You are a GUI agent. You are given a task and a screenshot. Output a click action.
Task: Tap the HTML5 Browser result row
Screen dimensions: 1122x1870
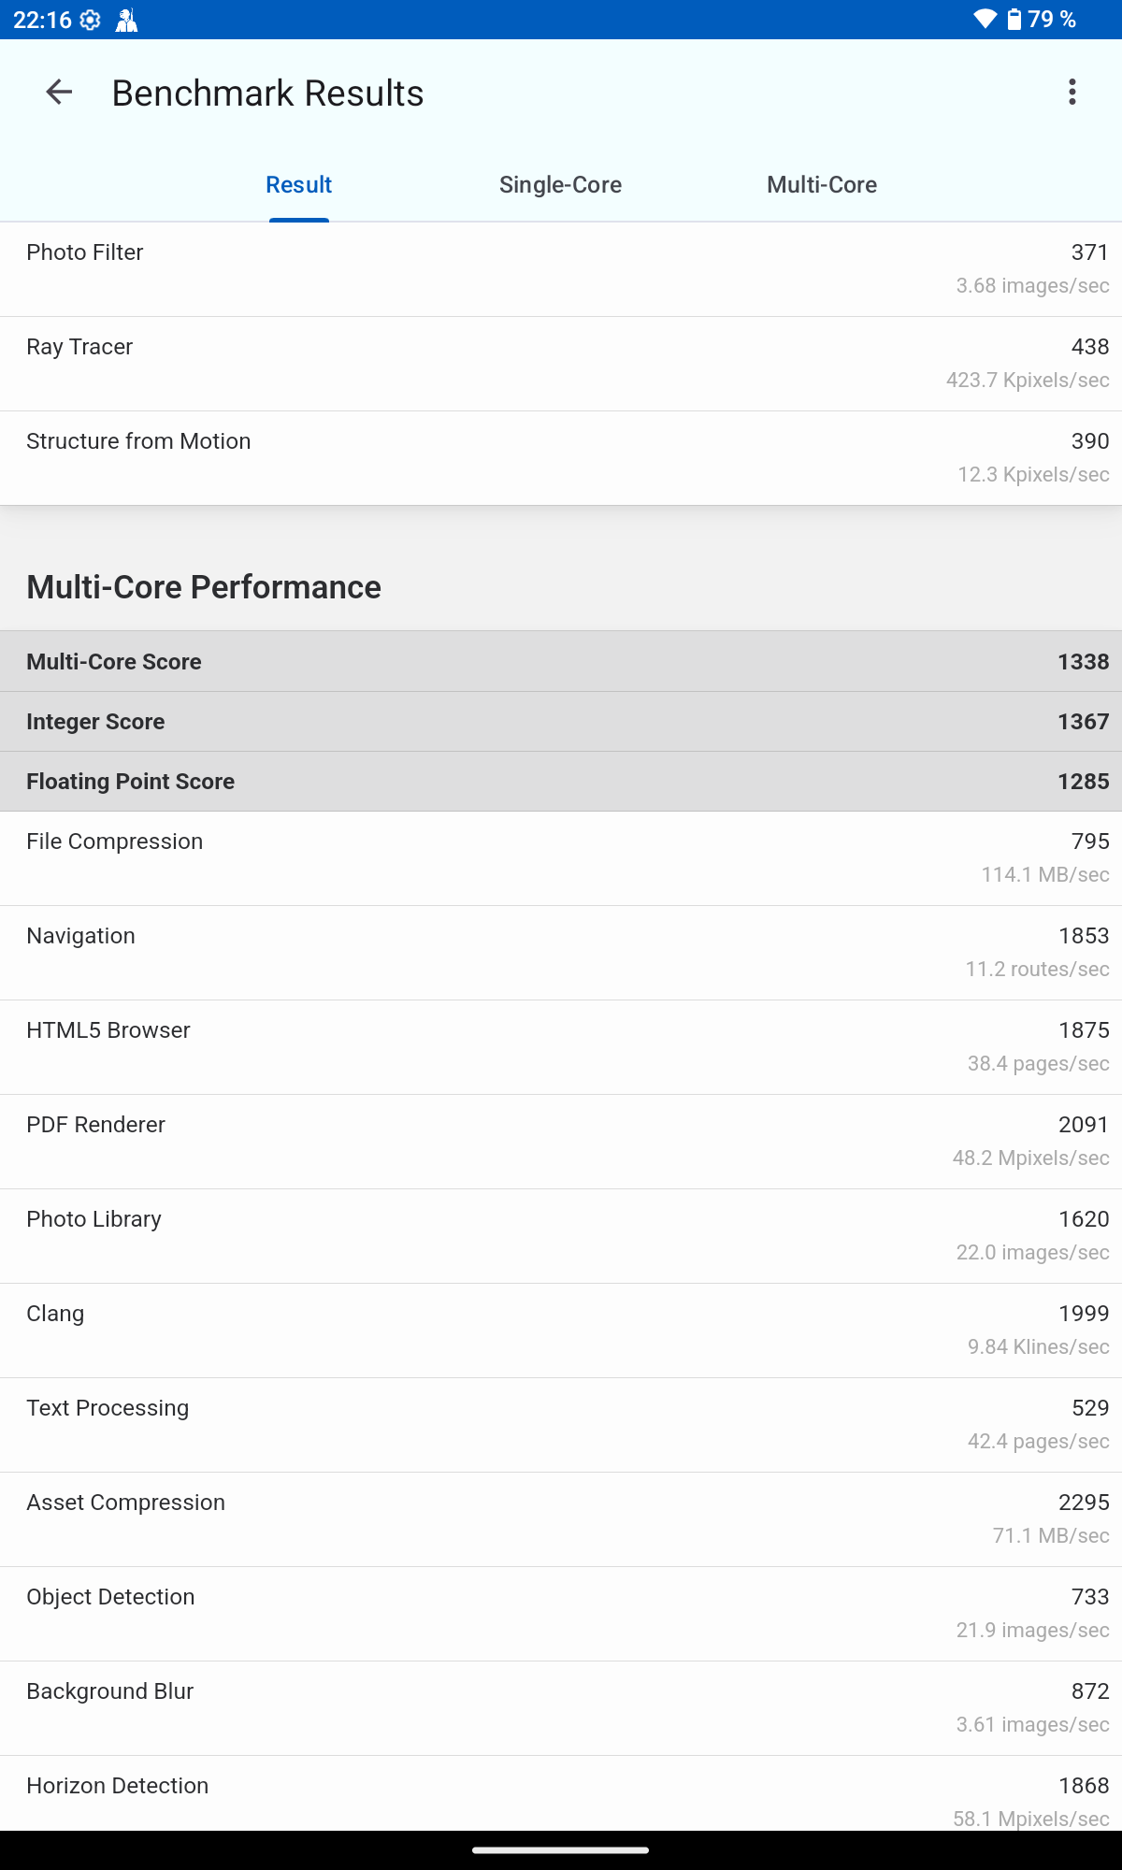tap(561, 1047)
